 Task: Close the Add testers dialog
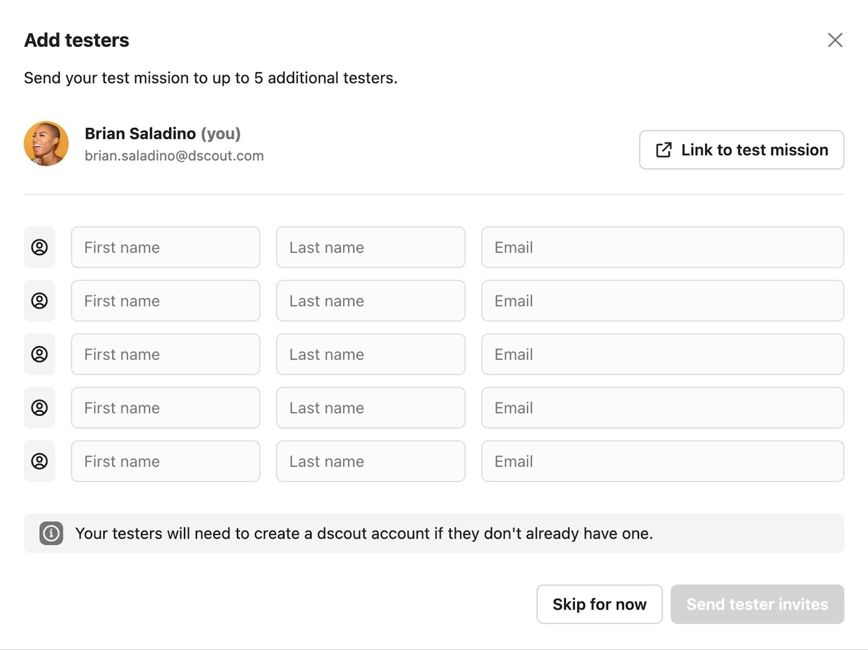835,40
